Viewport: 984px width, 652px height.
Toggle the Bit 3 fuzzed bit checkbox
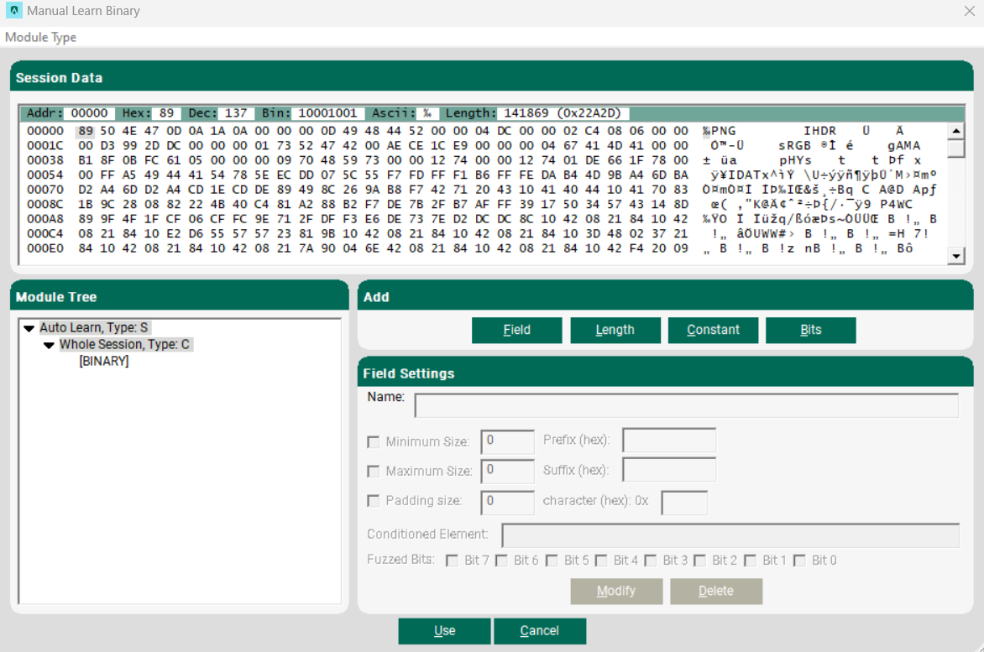pos(651,561)
